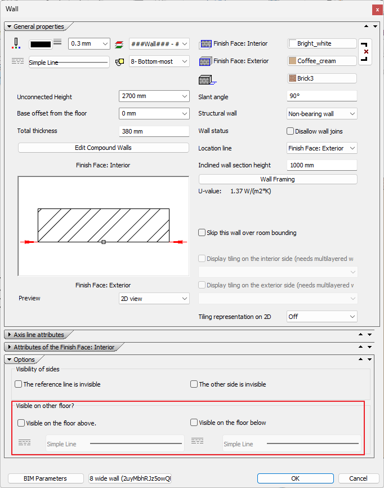Click the Finish Face: Exterior brick icon

coord(205,61)
